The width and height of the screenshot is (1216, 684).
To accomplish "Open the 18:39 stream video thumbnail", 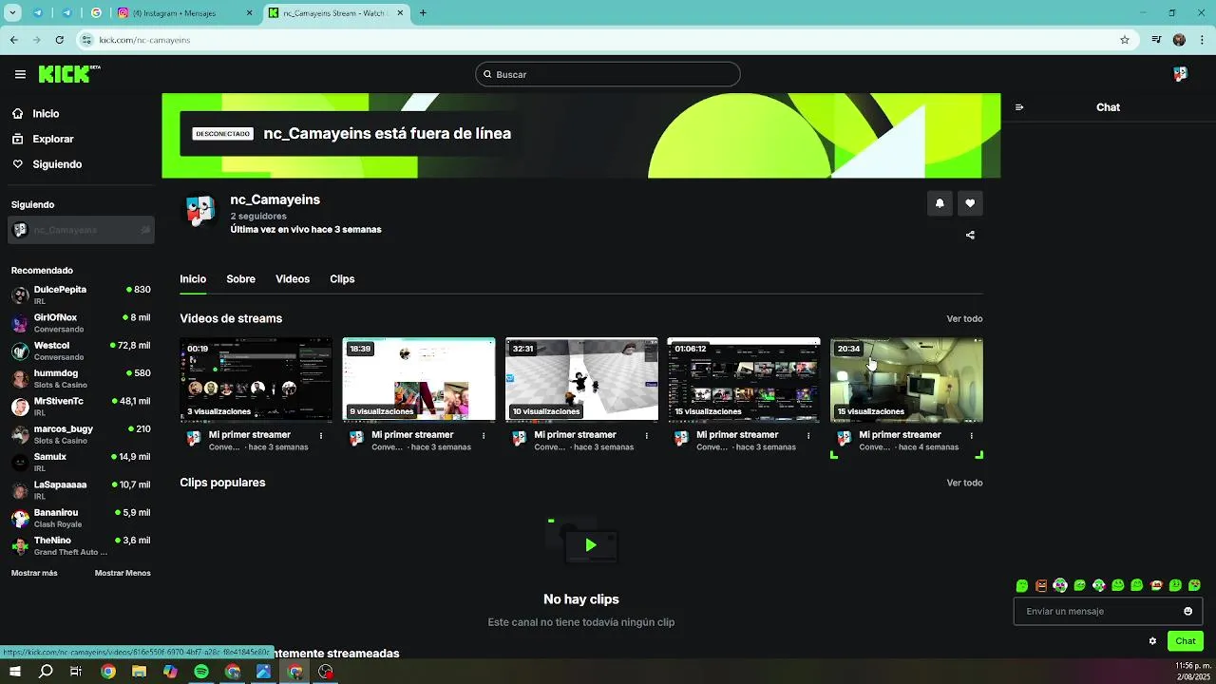I will point(419,379).
